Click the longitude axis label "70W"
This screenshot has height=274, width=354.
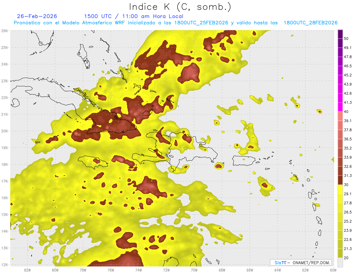(x=194, y=270)
